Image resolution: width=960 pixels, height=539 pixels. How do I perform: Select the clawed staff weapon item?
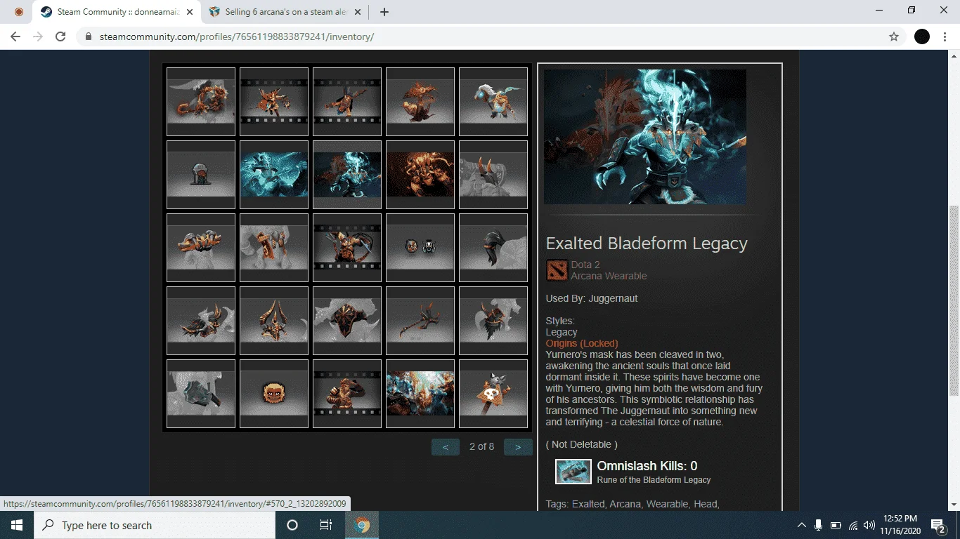tap(420, 321)
